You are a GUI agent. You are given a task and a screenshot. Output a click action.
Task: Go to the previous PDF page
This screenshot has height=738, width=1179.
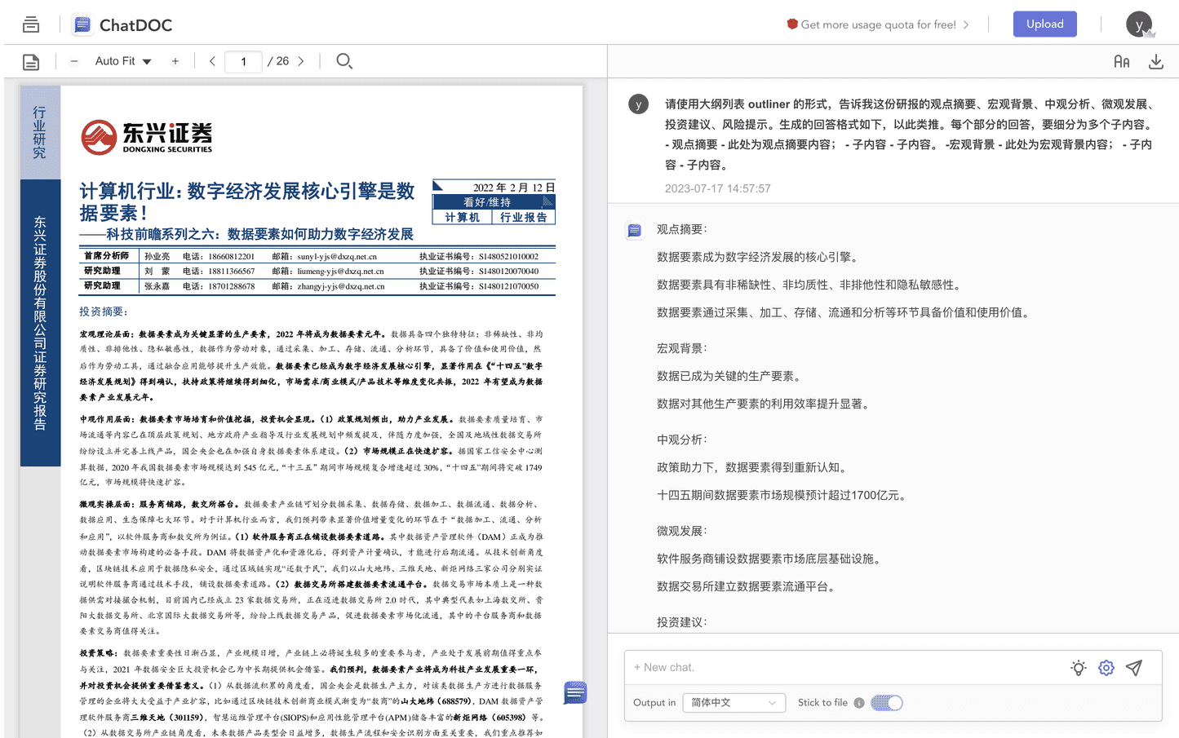212,61
